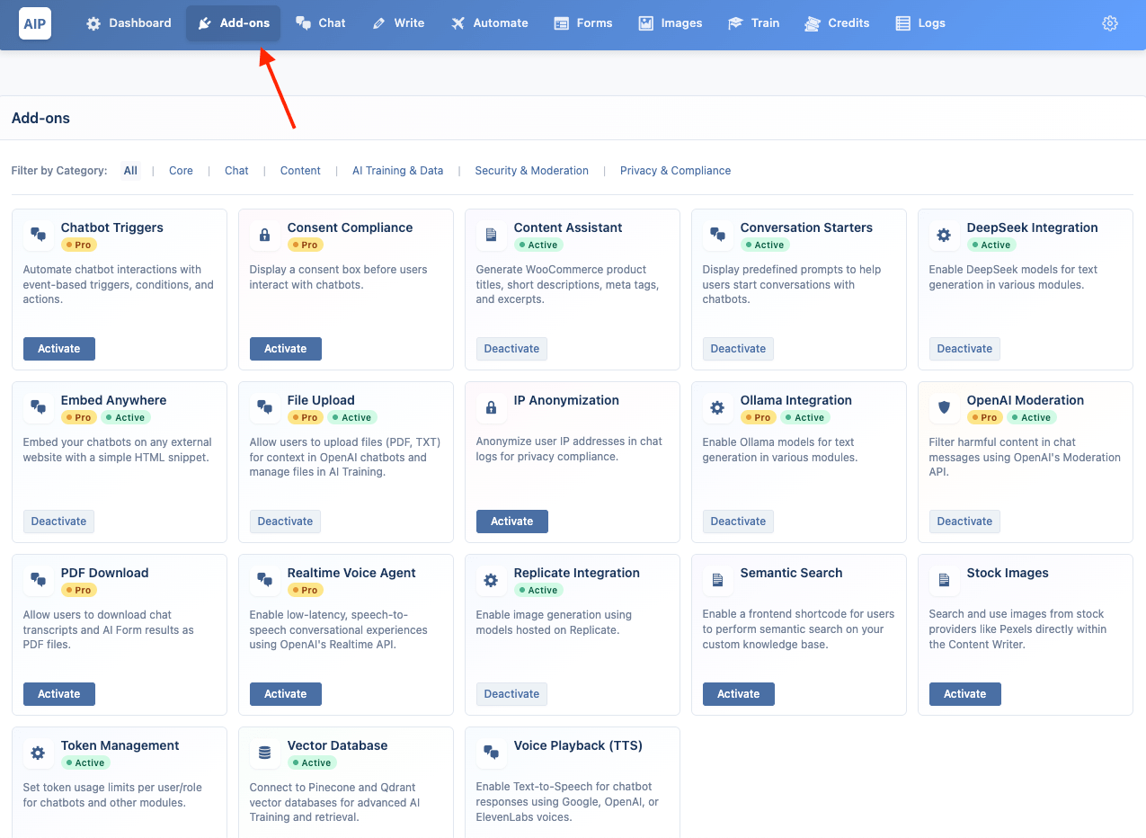
Task: Click the IP Anonymization lock icon
Action: coord(491,407)
